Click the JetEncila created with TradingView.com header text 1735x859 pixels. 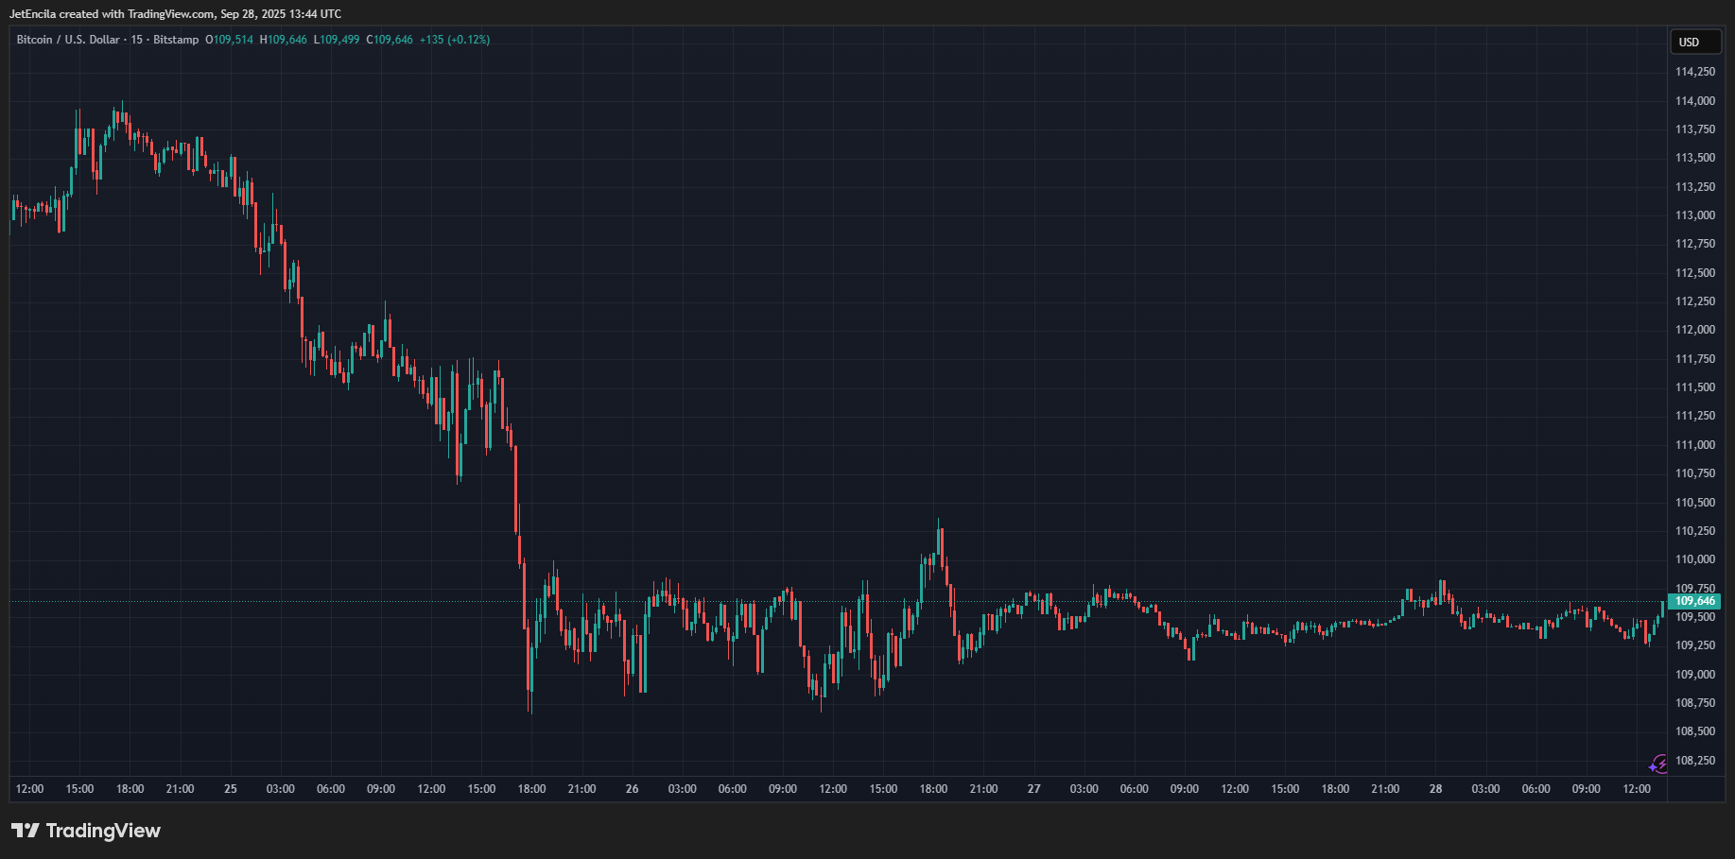click(175, 14)
